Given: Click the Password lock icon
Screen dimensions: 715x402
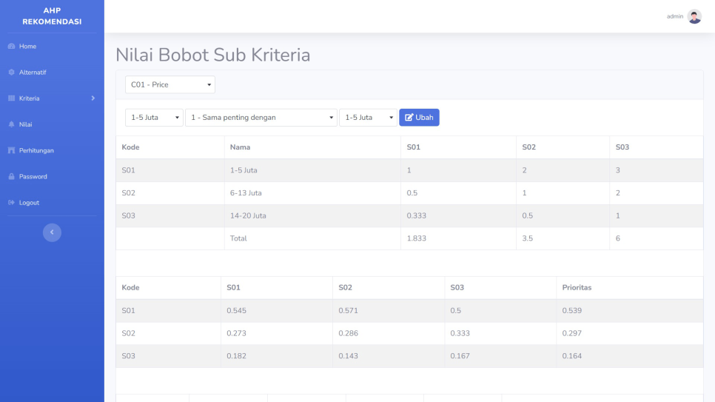Looking at the screenshot, I should coord(11,176).
